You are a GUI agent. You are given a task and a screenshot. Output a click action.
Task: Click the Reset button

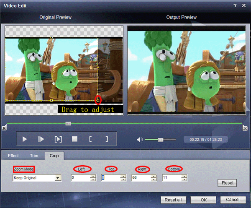coord(227,183)
